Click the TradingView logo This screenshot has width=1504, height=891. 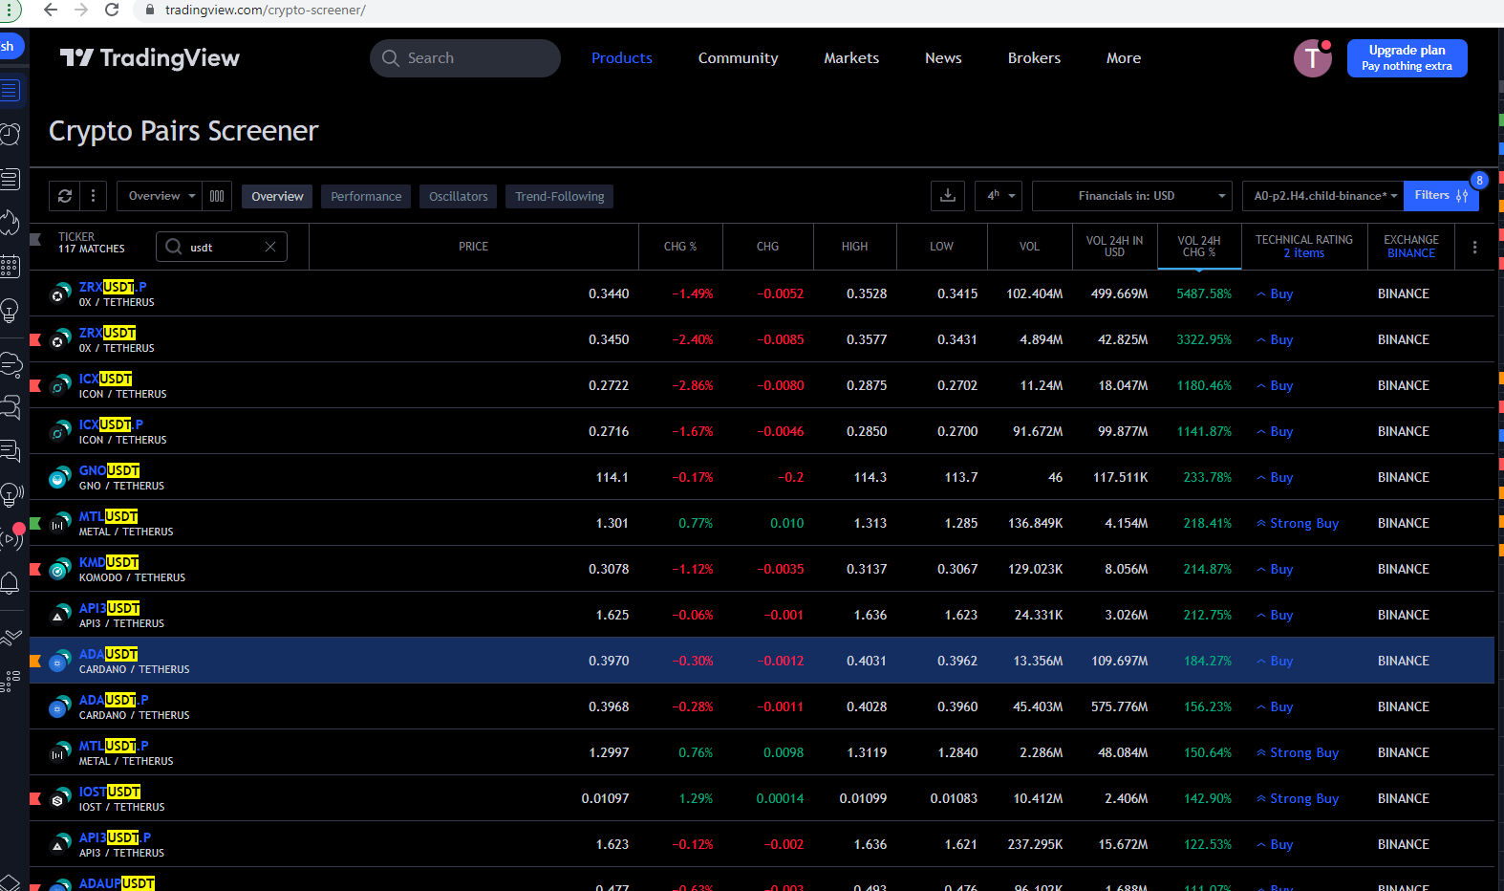[x=150, y=58]
